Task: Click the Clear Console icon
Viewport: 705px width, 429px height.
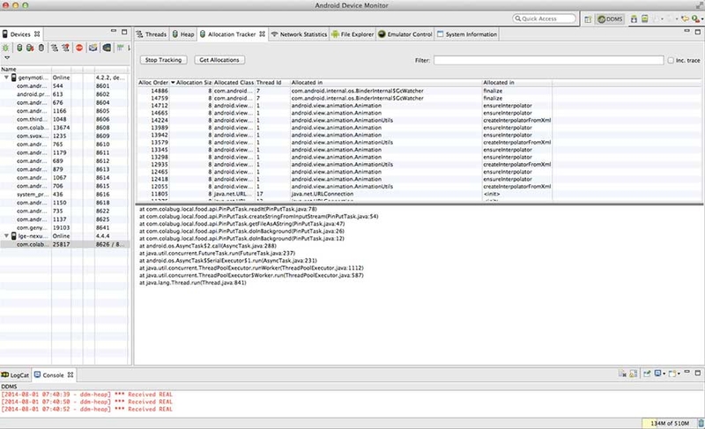Action: point(622,374)
